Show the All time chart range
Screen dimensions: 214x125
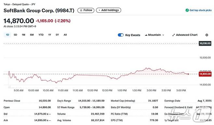65,35
